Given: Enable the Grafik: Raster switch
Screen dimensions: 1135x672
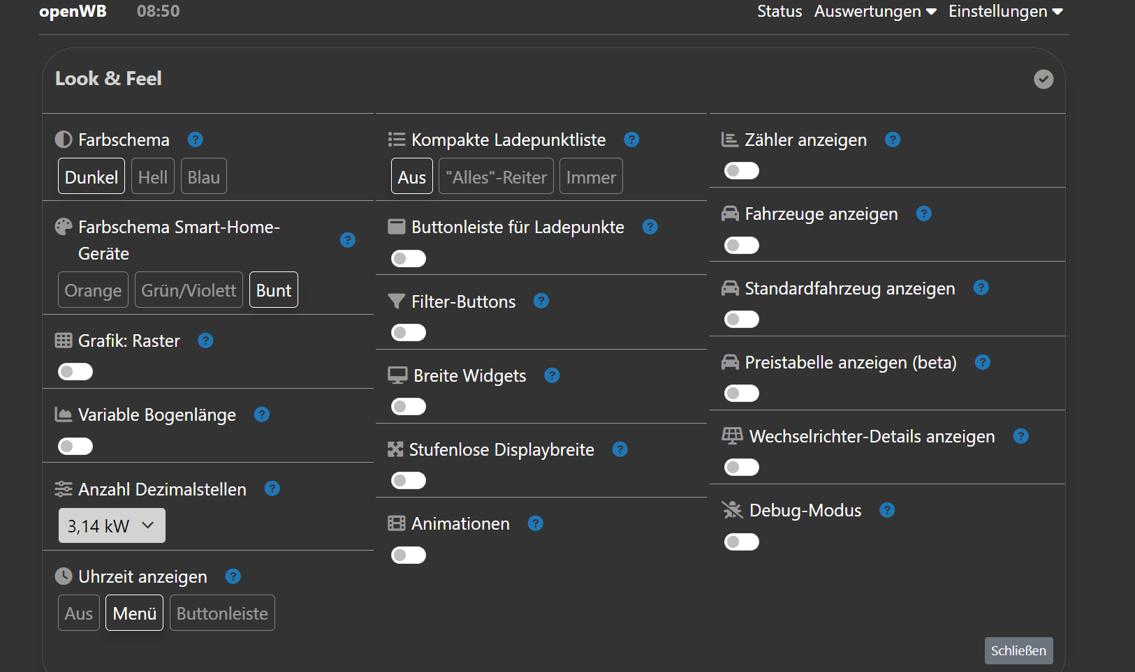Looking at the screenshot, I should click(75, 372).
